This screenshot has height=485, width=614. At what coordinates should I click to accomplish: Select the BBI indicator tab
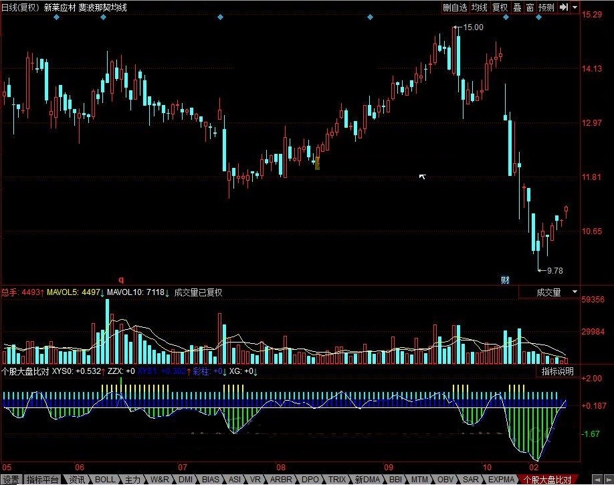pyautogui.click(x=395, y=480)
